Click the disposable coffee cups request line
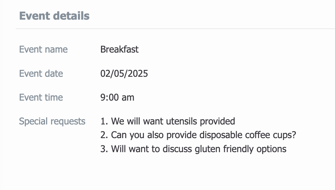The height and width of the screenshot is (190, 335). click(198, 135)
